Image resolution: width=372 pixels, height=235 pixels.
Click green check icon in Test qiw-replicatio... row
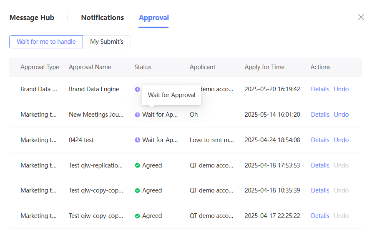click(137, 165)
